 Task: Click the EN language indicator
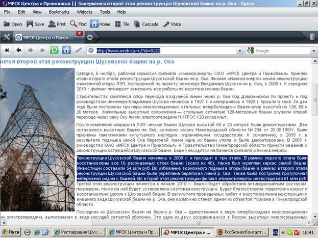click(x=275, y=232)
